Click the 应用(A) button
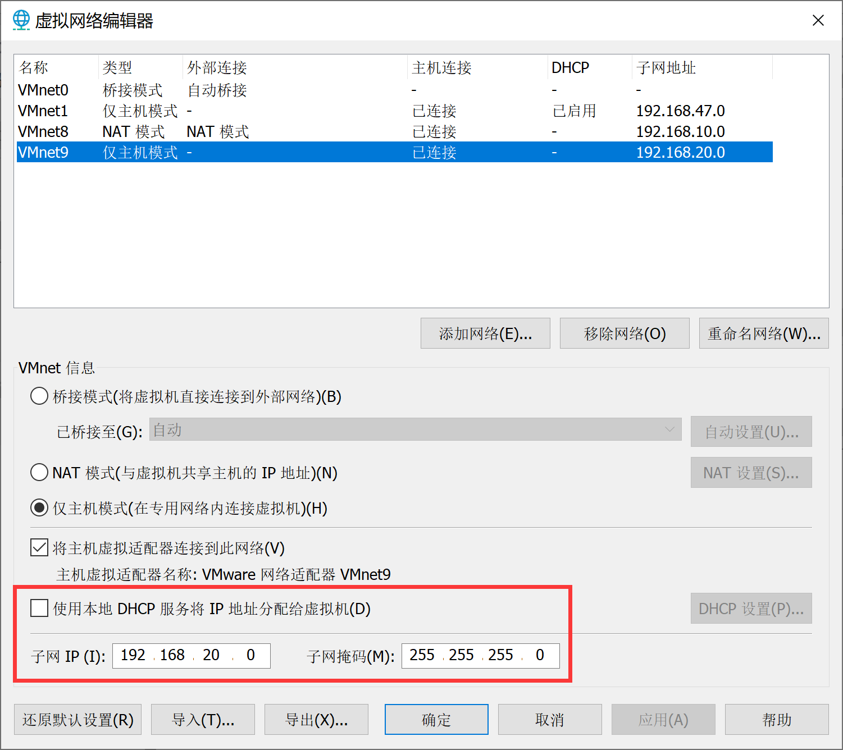 tap(663, 720)
